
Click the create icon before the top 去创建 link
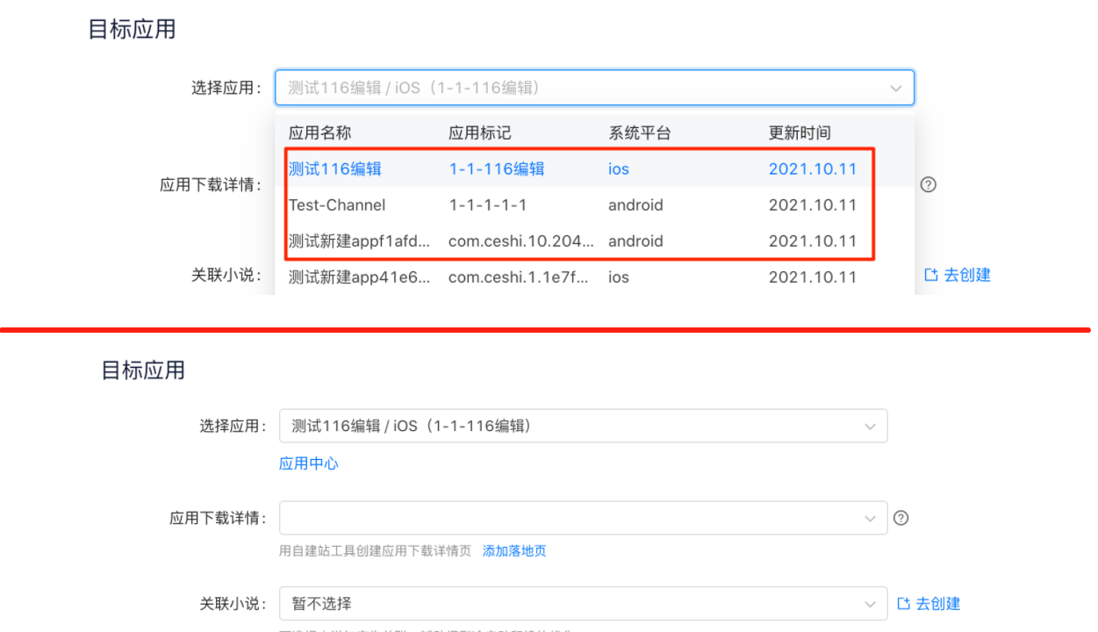[929, 274]
